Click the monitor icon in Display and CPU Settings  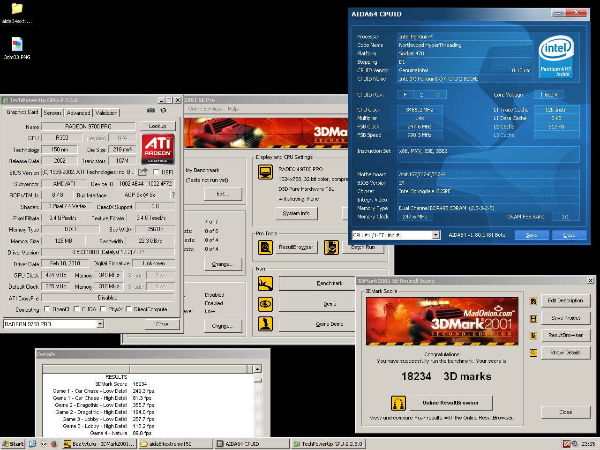tap(265, 172)
